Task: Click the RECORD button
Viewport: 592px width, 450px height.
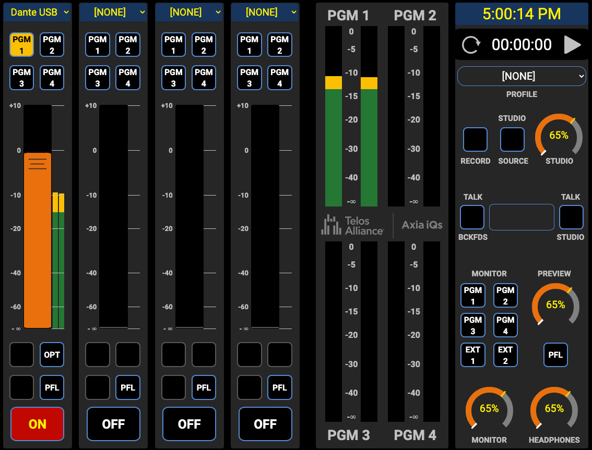Action: point(475,140)
